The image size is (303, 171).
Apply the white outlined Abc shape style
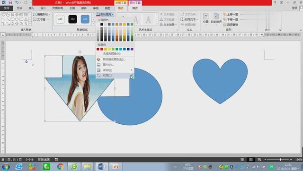click(x=60, y=19)
